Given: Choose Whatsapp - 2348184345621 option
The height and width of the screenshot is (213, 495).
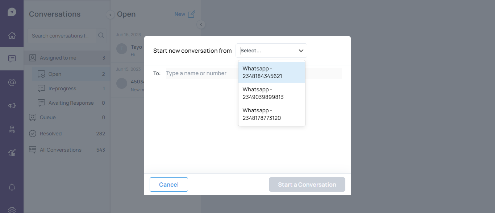Looking at the screenshot, I should coord(271,72).
